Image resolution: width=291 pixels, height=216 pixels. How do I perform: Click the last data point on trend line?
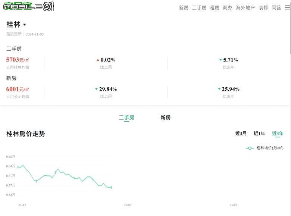click(x=111, y=187)
